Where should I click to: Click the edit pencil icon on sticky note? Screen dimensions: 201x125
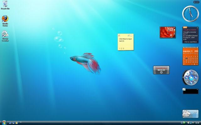129,36
